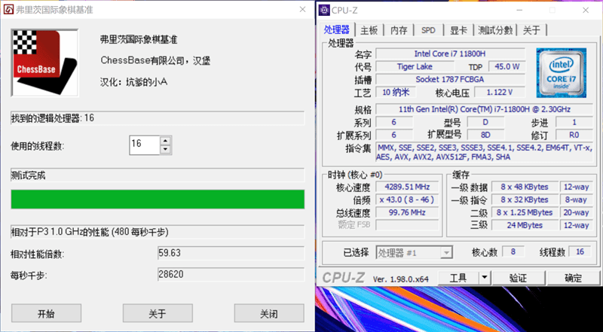
Task: Click the P3 1.0 GHz relative performance label
Action: click(90, 232)
